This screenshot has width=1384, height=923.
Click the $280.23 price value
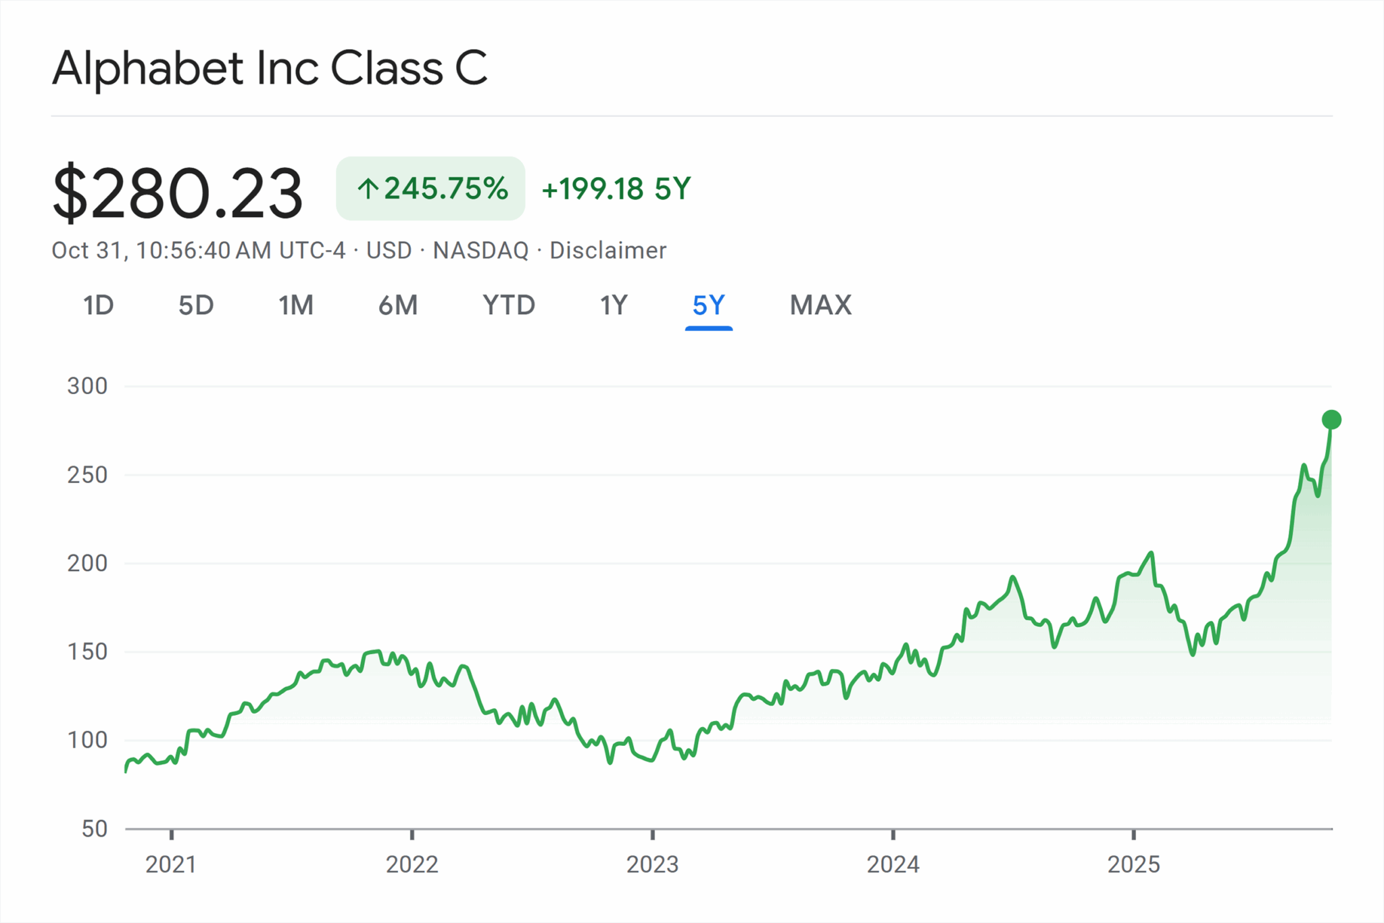pyautogui.click(x=178, y=194)
